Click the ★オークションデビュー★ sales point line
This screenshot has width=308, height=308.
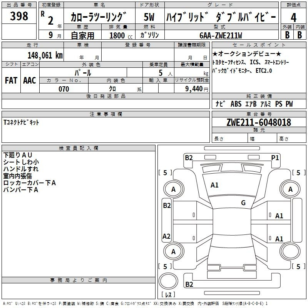pos(247,54)
